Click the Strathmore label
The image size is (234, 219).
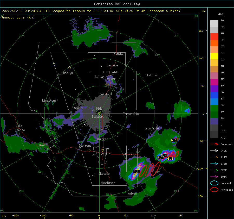tap(126, 154)
